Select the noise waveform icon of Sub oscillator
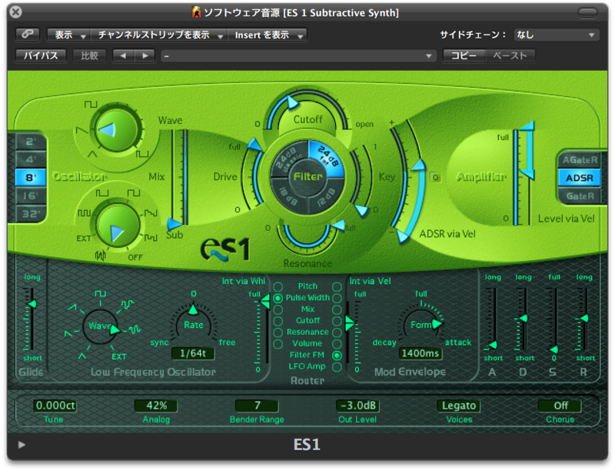Viewport: 615px width, 471px height. click(101, 256)
